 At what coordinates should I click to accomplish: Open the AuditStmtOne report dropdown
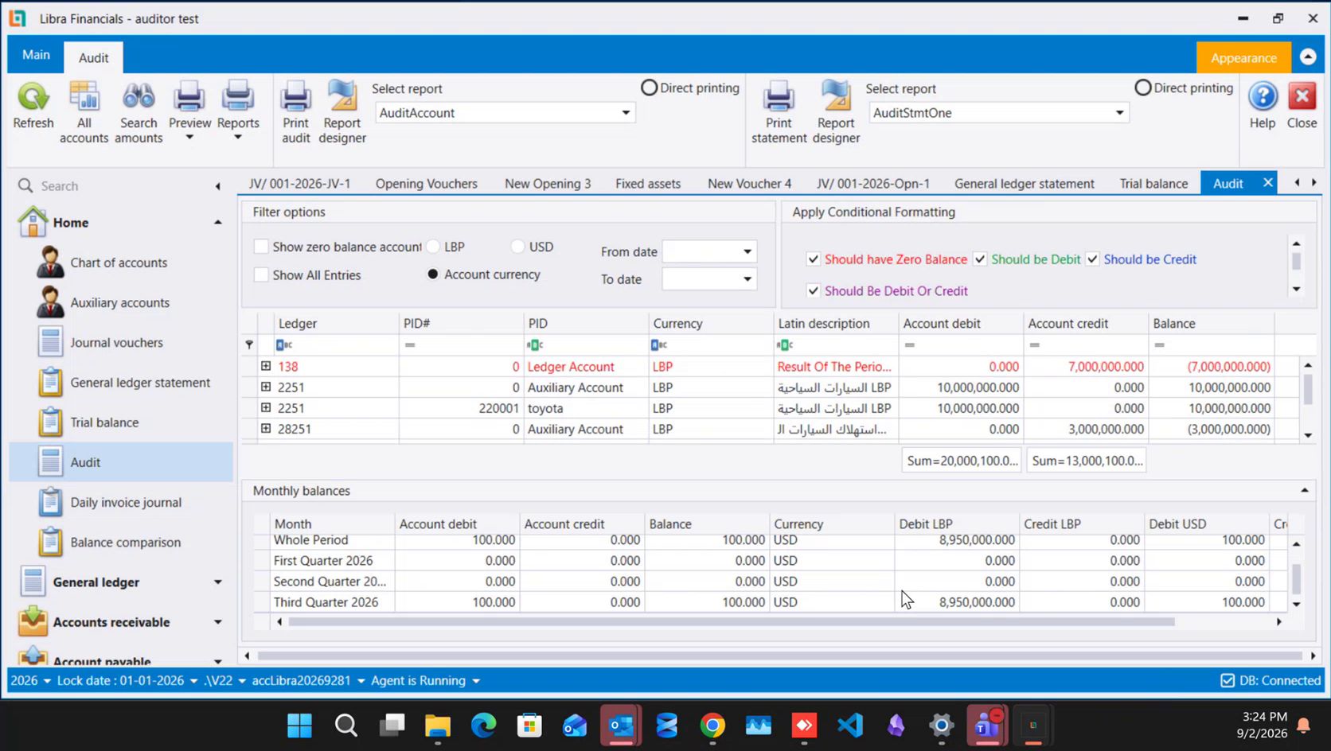(1119, 113)
